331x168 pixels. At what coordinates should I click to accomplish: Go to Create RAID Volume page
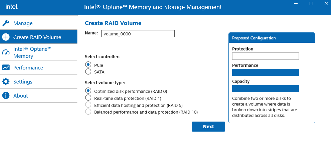coord(39,37)
